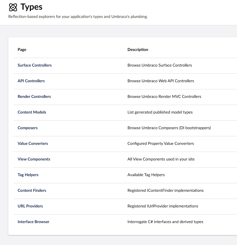This screenshot has width=237, height=245.
Task: Click 'Registered IUrlProvider implementations' text
Action: 163,206
